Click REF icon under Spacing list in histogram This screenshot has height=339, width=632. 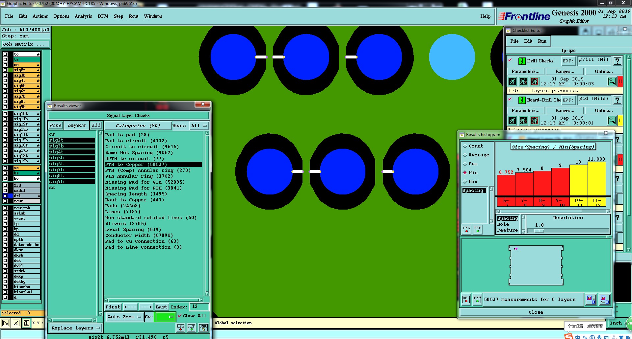click(x=478, y=230)
